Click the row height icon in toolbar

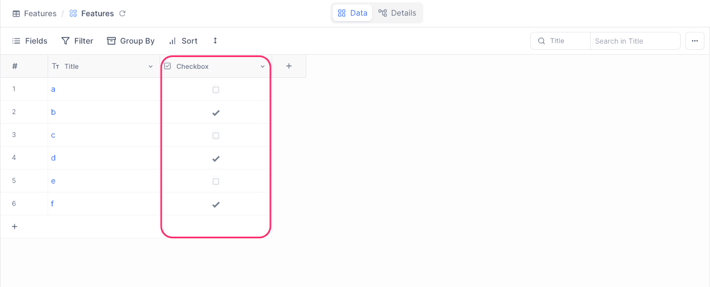pos(215,41)
